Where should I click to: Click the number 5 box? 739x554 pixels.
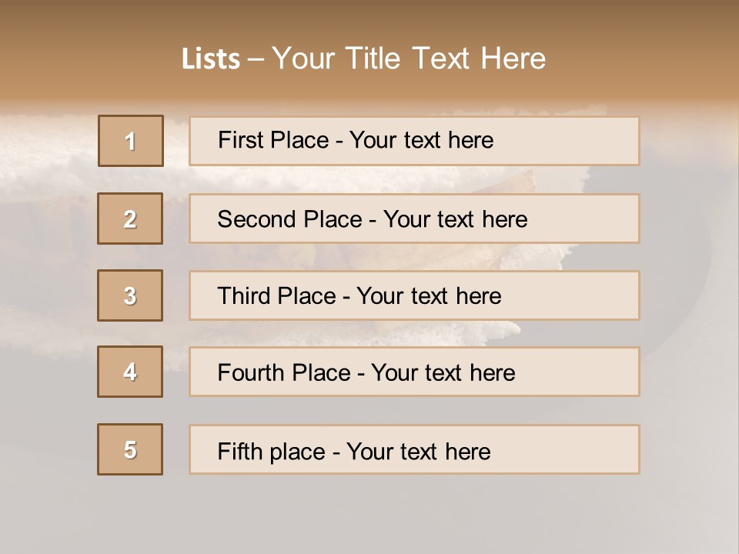coord(130,449)
